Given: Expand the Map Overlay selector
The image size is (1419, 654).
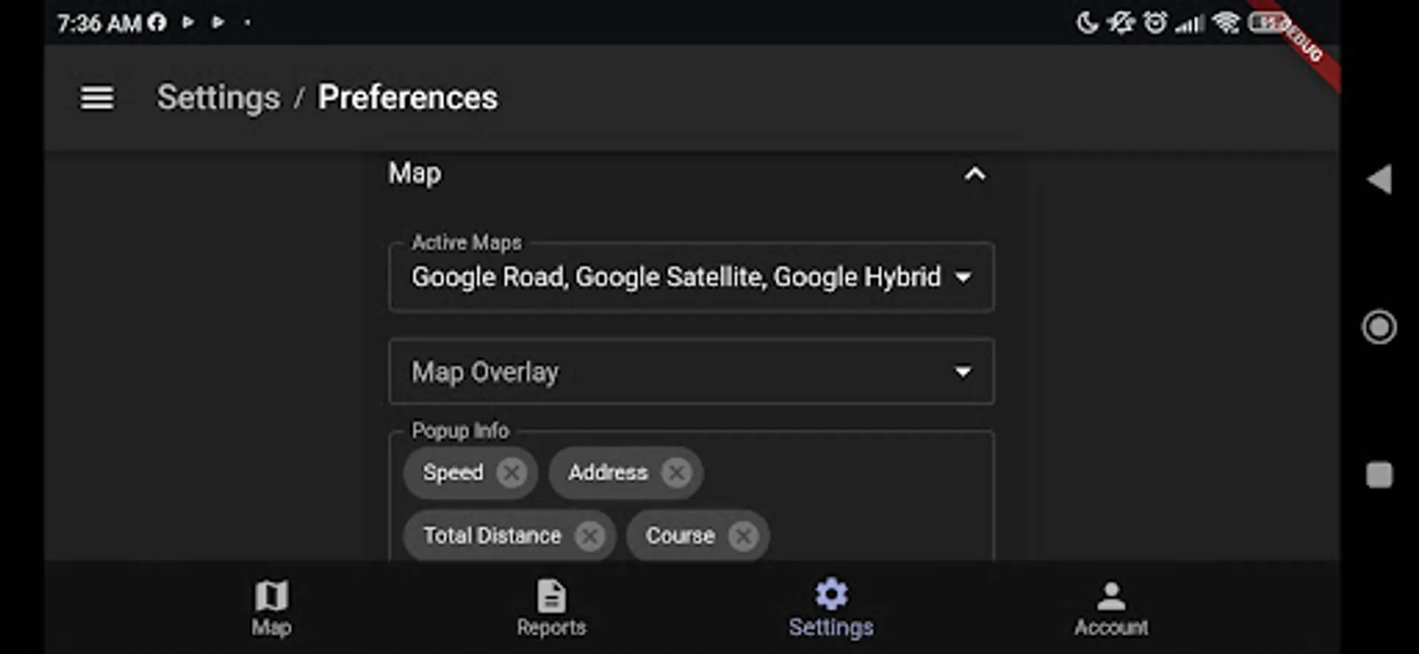Looking at the screenshot, I should [963, 372].
